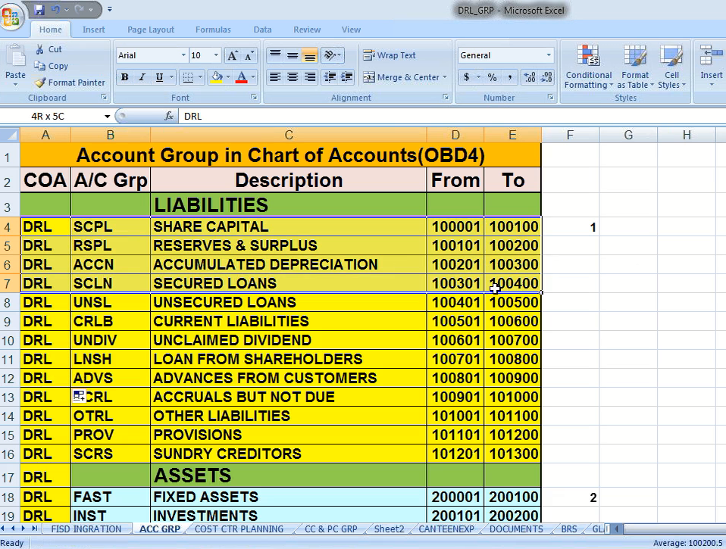This screenshot has height=549, width=726.
Task: Set Middle Align vertical alignment
Action: pyautogui.click(x=293, y=55)
